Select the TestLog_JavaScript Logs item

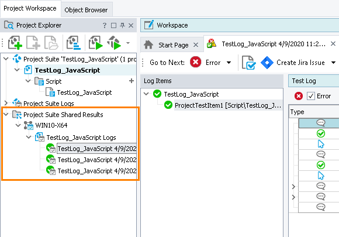tap(81, 138)
